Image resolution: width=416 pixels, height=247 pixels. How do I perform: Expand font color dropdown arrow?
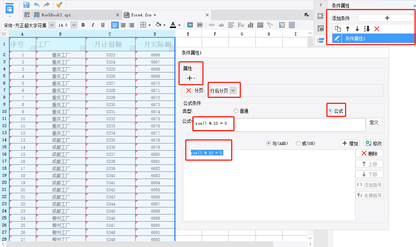[x=179, y=25]
